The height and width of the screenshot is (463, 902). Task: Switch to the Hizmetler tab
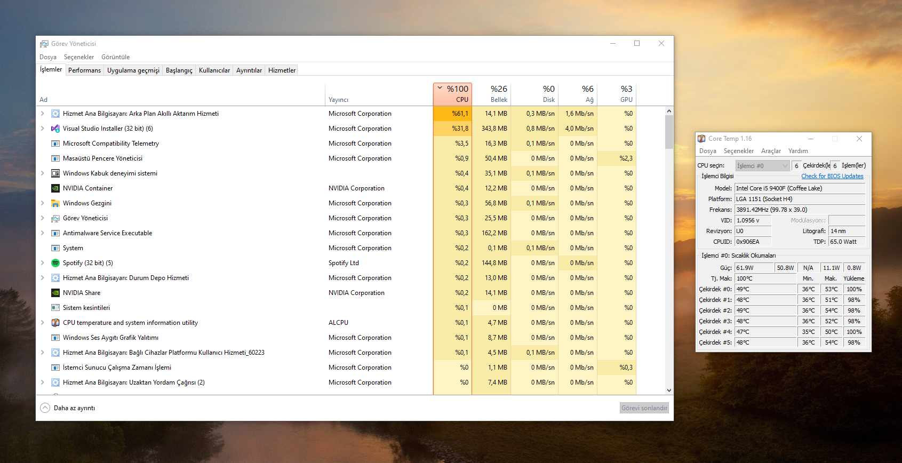(x=282, y=70)
